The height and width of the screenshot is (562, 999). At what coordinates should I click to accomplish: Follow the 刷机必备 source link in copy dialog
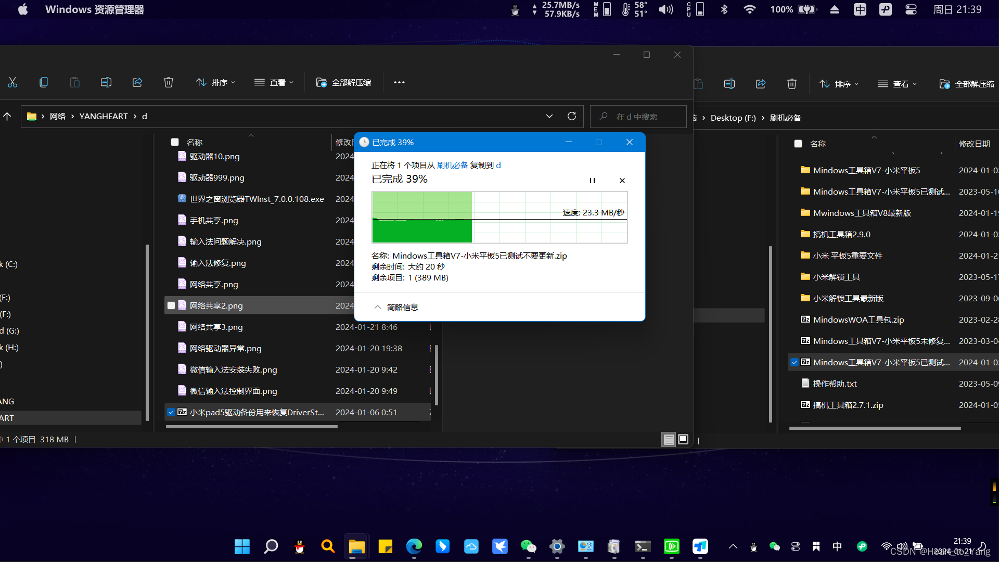point(452,165)
